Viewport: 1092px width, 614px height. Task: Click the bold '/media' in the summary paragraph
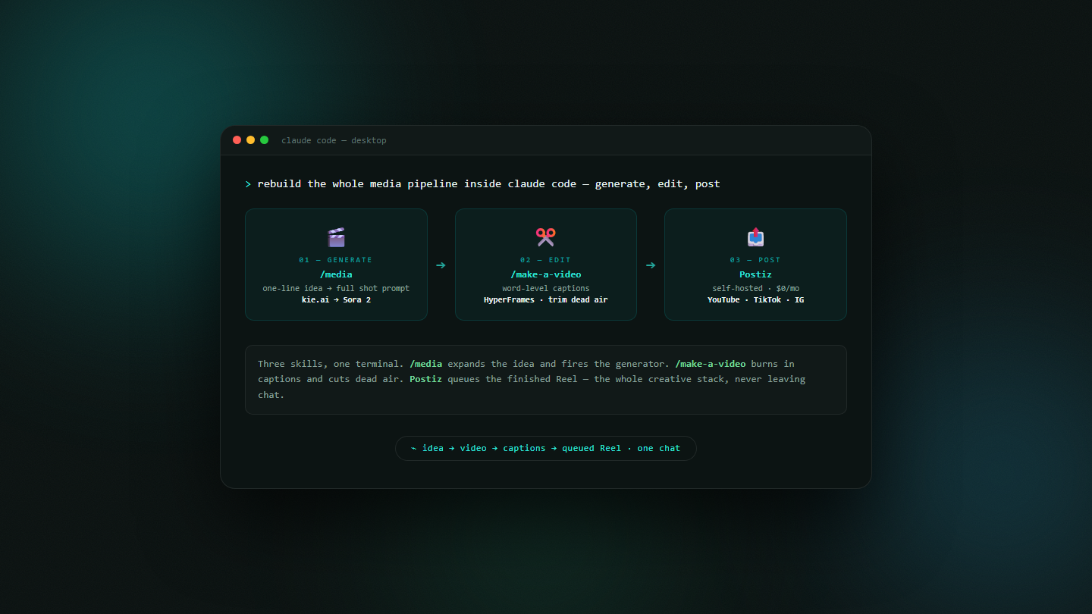click(x=425, y=364)
